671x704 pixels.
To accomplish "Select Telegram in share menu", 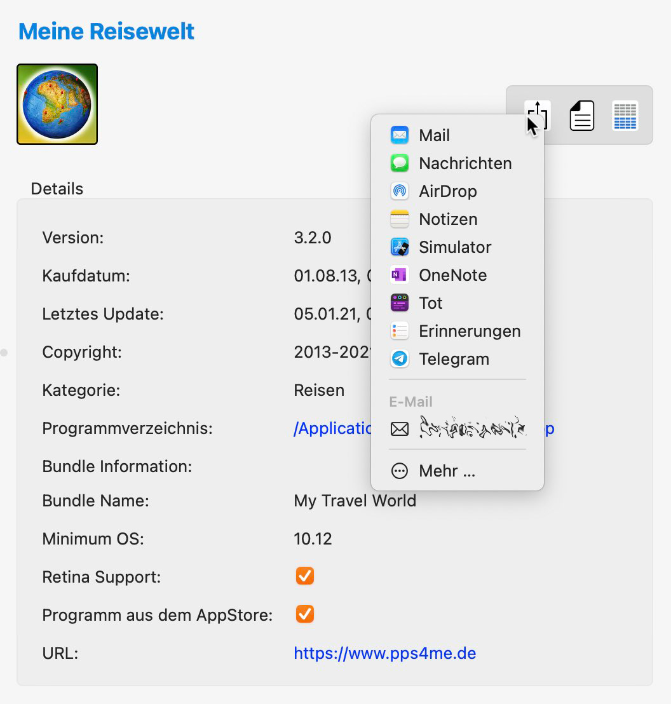I will click(x=457, y=359).
